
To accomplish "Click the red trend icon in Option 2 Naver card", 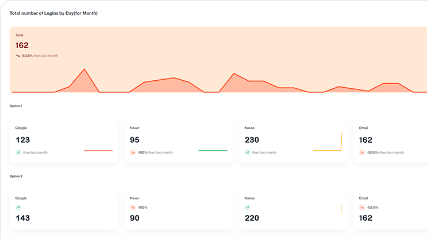I will (133, 207).
